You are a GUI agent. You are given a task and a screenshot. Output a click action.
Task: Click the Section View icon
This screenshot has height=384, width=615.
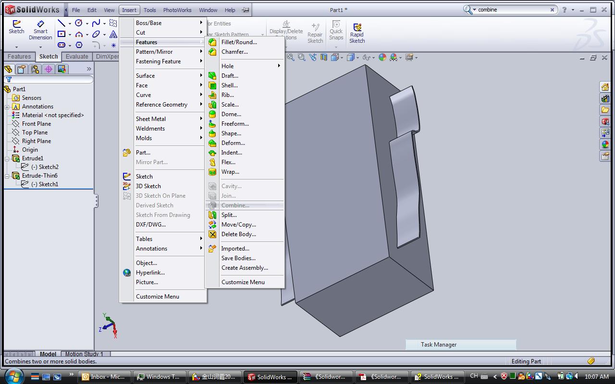324,57
